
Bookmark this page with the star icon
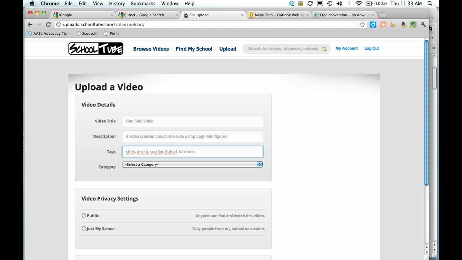pos(362,25)
